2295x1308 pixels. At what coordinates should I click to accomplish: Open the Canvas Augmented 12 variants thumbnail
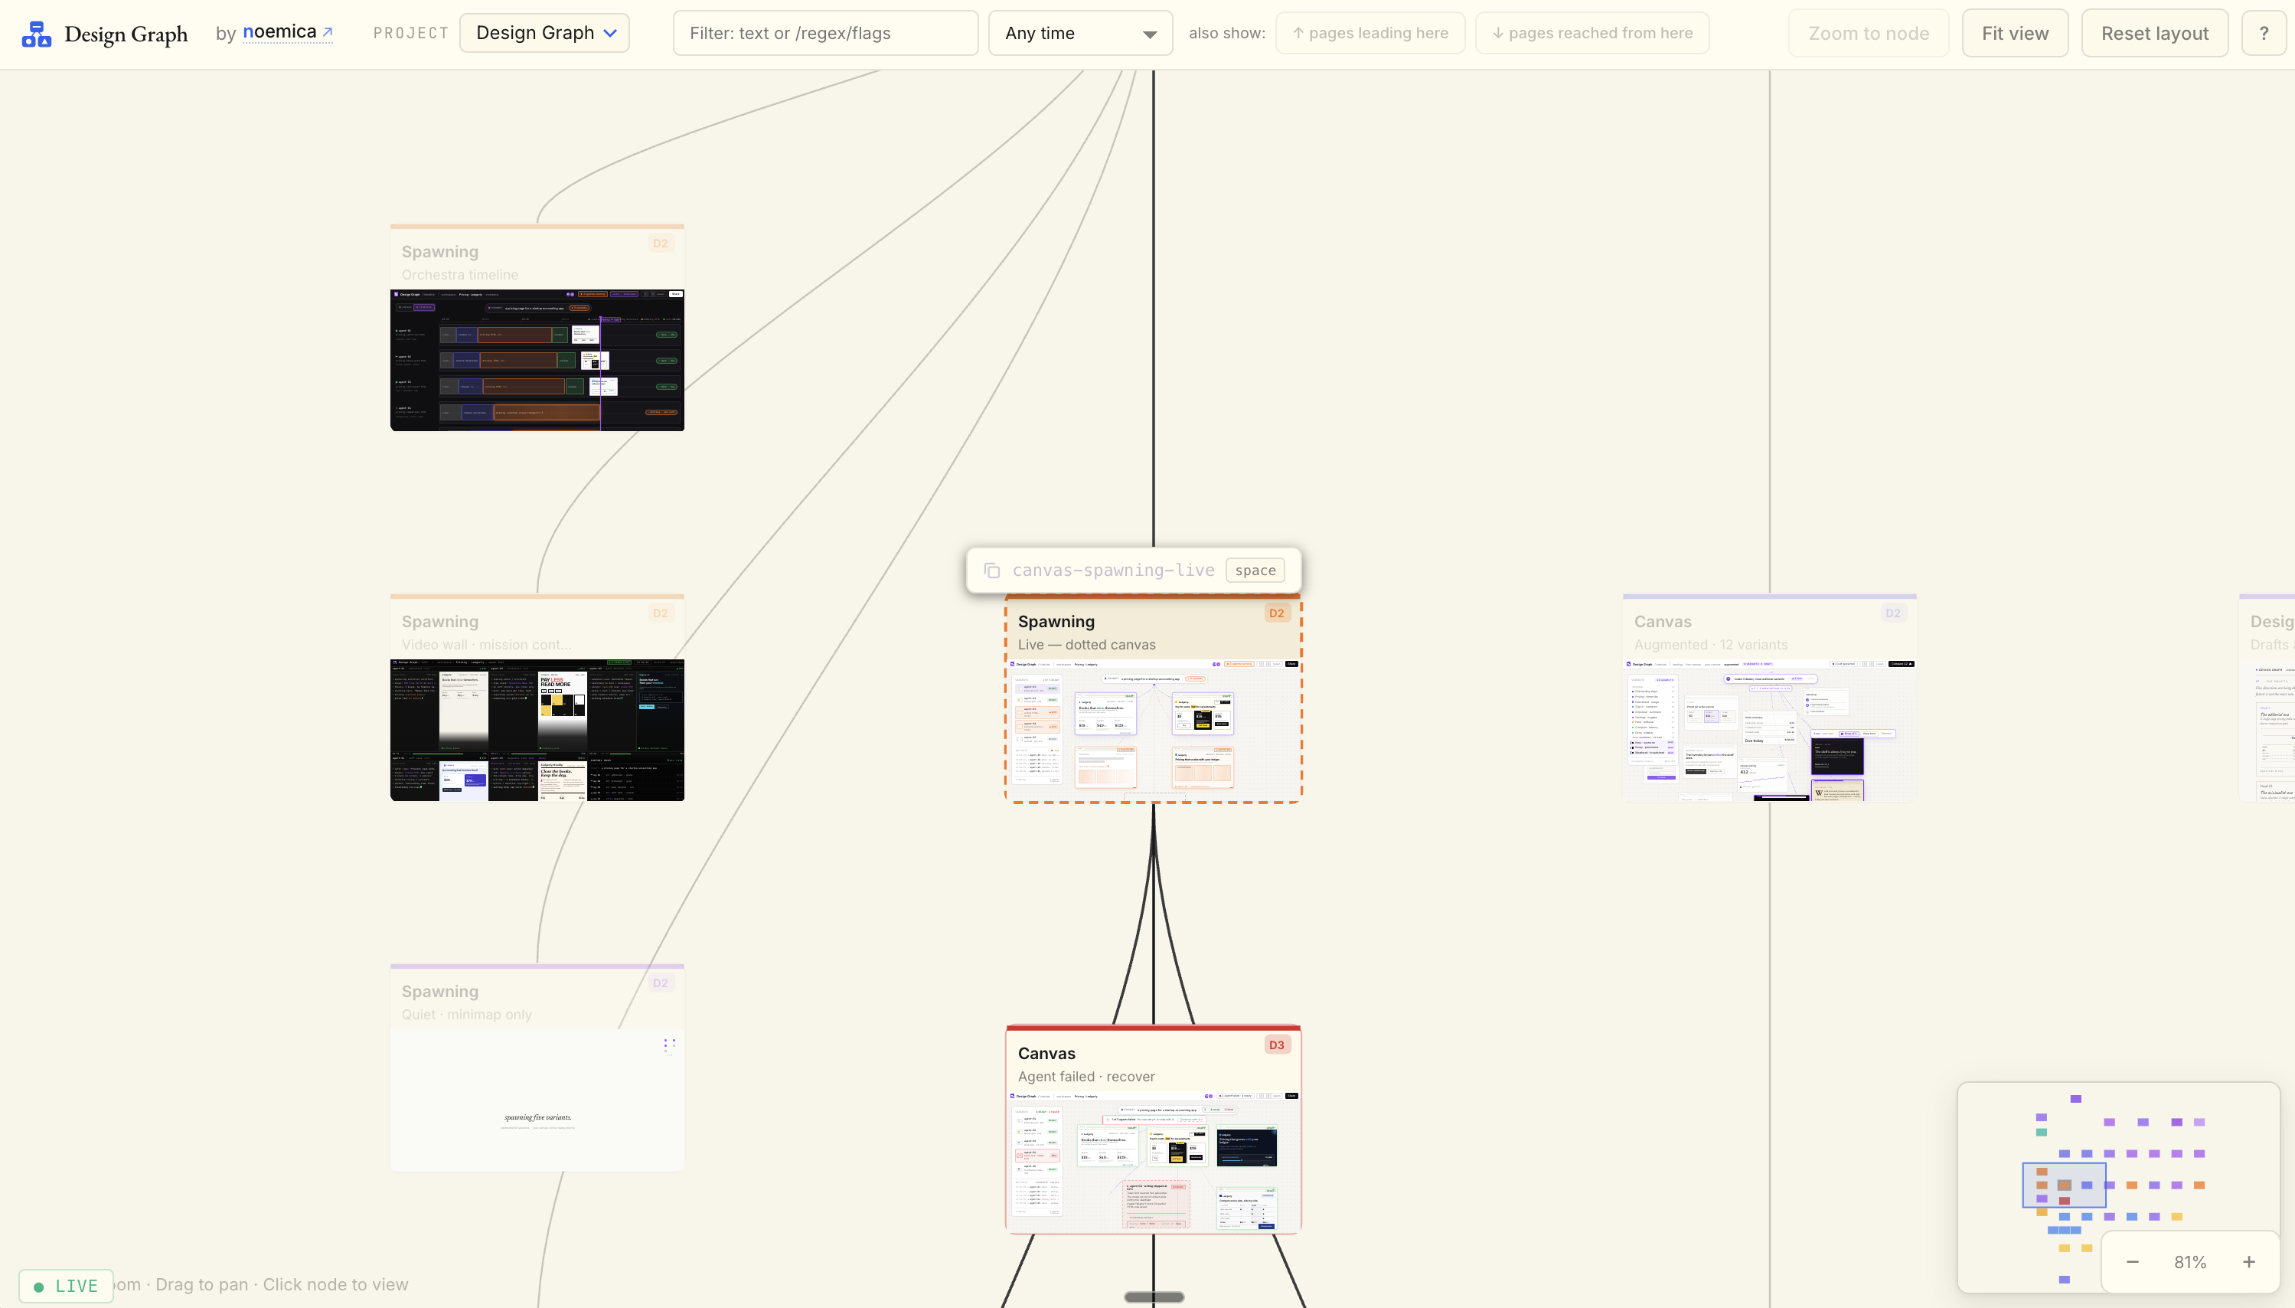(1769, 732)
